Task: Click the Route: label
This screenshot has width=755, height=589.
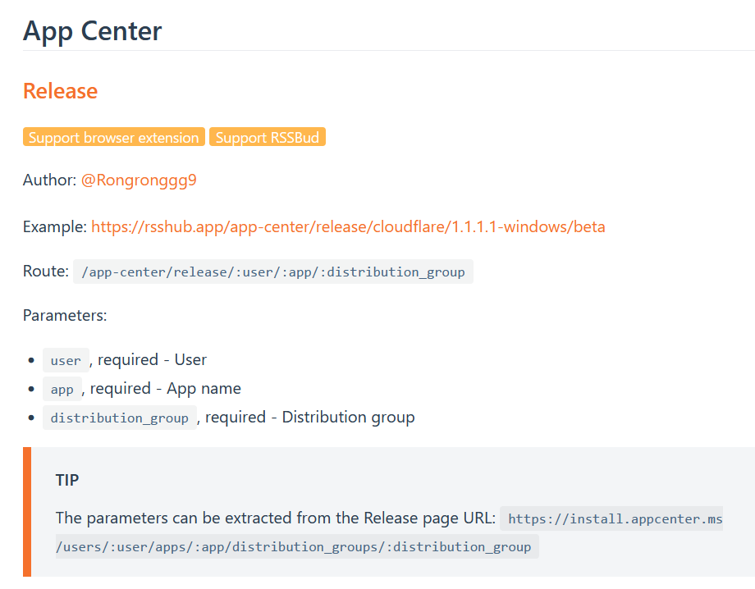Action: click(x=46, y=272)
